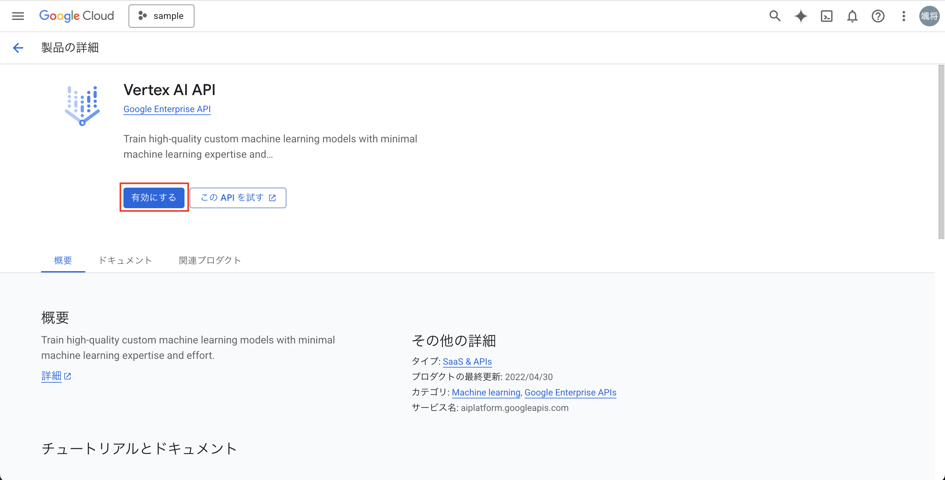Open the sample project picker

tap(161, 16)
